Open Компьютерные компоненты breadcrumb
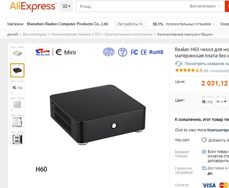229x188 pixels. (128, 34)
